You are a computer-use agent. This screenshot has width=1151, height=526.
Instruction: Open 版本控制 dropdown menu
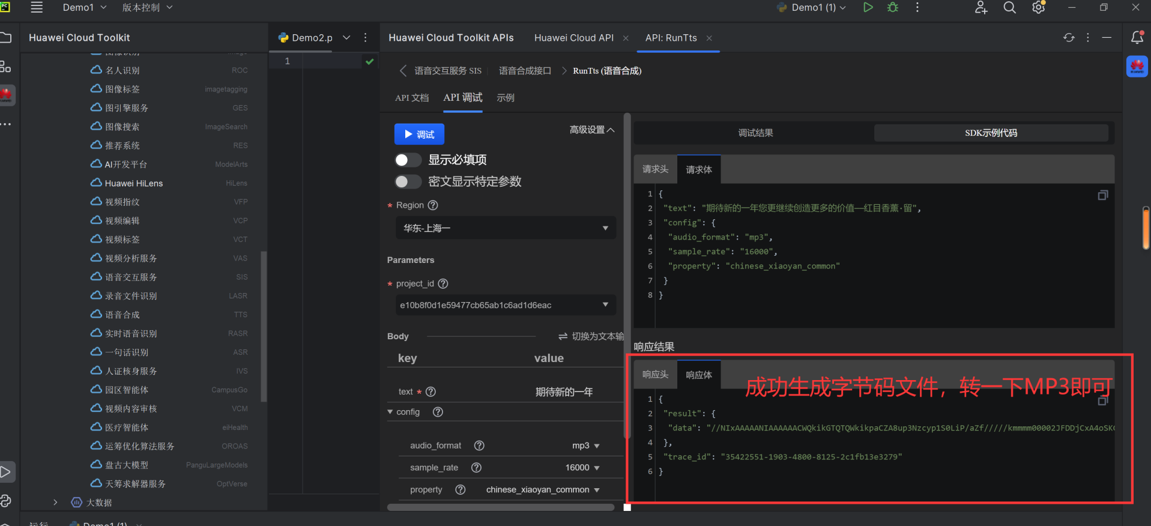click(147, 7)
